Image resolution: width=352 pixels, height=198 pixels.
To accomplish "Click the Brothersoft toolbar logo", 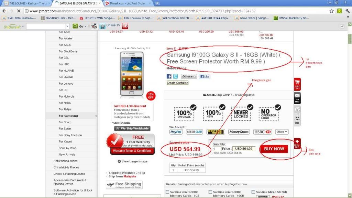I will [x=12, y=27].
